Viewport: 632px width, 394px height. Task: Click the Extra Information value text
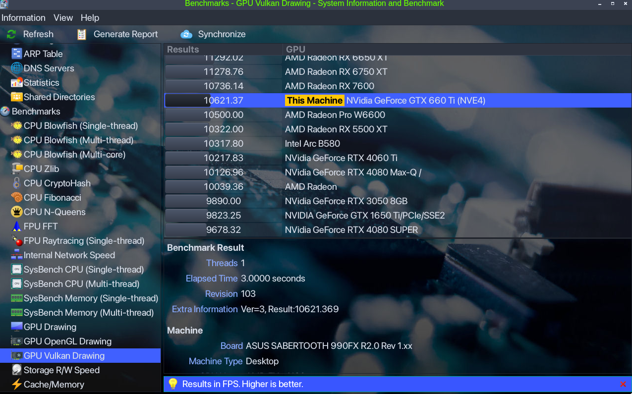pos(289,309)
